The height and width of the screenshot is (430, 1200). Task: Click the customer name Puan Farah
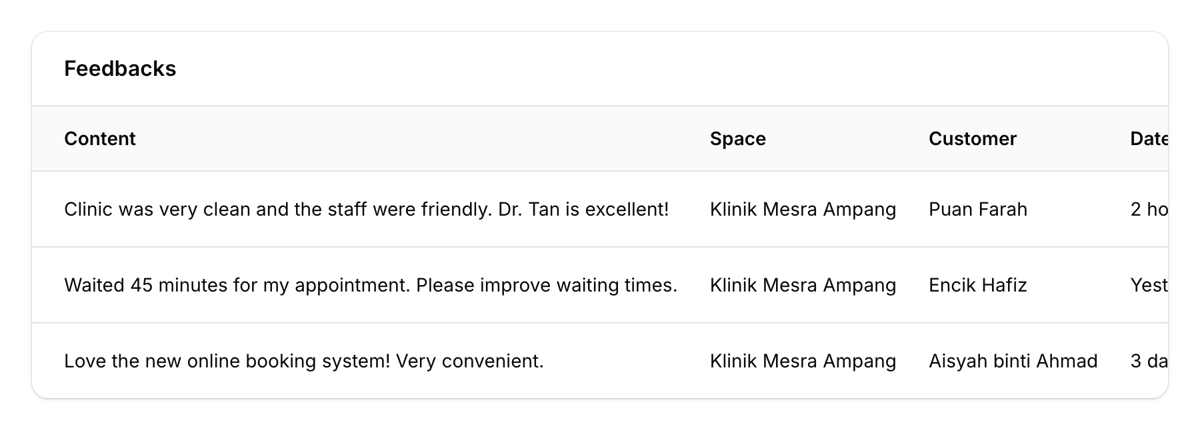(979, 209)
